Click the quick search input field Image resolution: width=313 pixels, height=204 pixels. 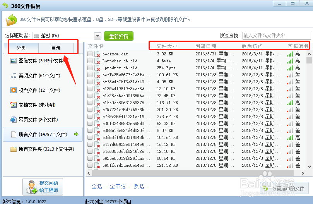277,36
